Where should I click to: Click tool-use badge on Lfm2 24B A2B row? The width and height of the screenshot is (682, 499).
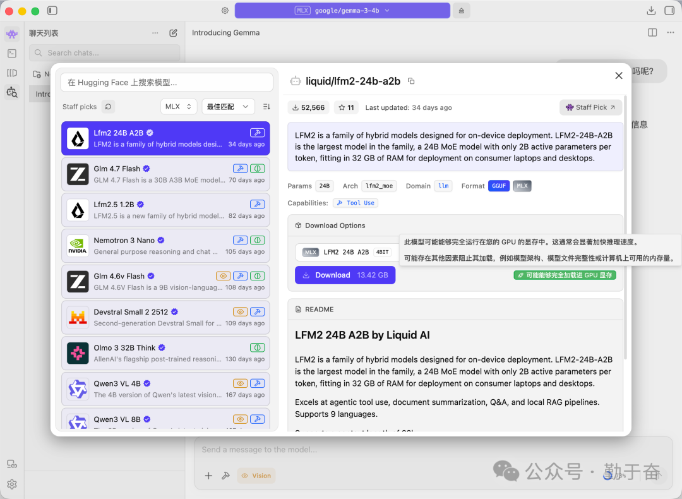tap(258, 133)
